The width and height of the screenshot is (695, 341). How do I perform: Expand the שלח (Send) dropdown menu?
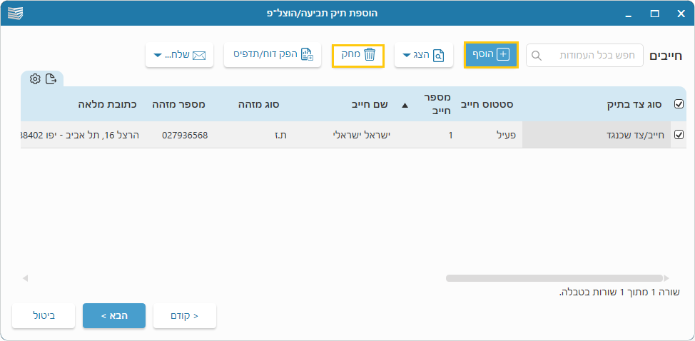click(x=179, y=55)
